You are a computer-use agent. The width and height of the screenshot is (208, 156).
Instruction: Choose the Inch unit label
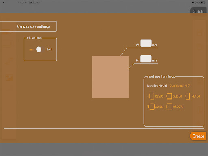[x=49, y=50]
